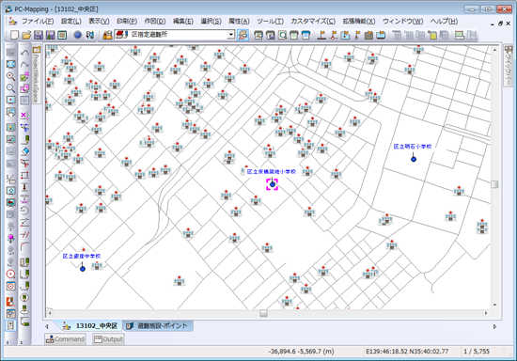Image resolution: width=517 pixels, height=361 pixels.
Task: Click the vertical scrollbar thumb
Action: pyautogui.click(x=494, y=184)
